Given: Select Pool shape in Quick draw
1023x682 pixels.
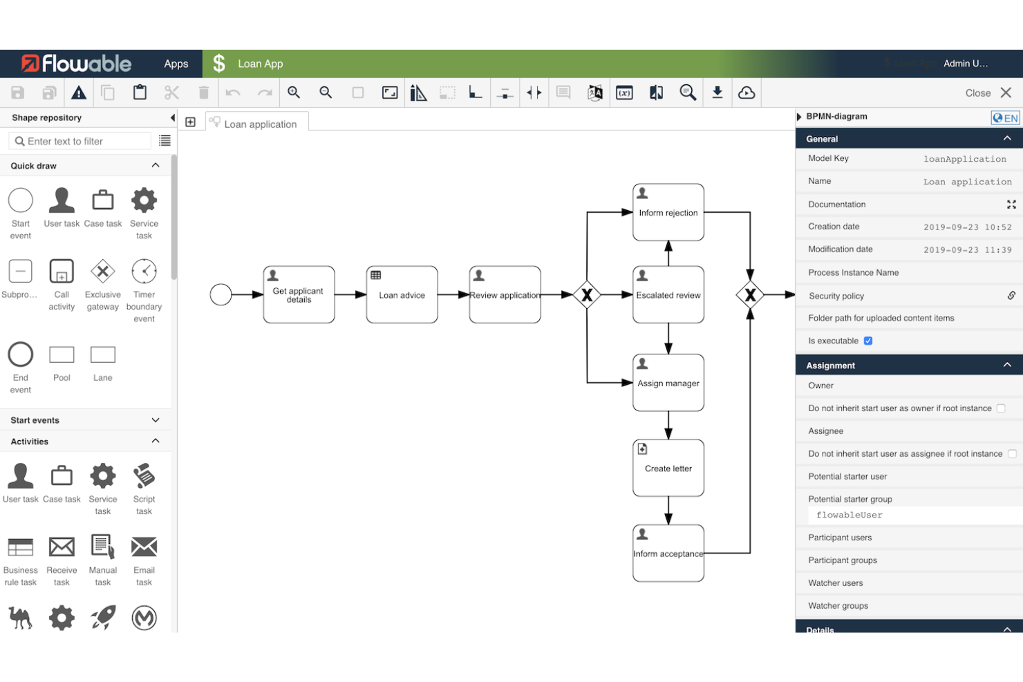Looking at the screenshot, I should (x=62, y=363).
